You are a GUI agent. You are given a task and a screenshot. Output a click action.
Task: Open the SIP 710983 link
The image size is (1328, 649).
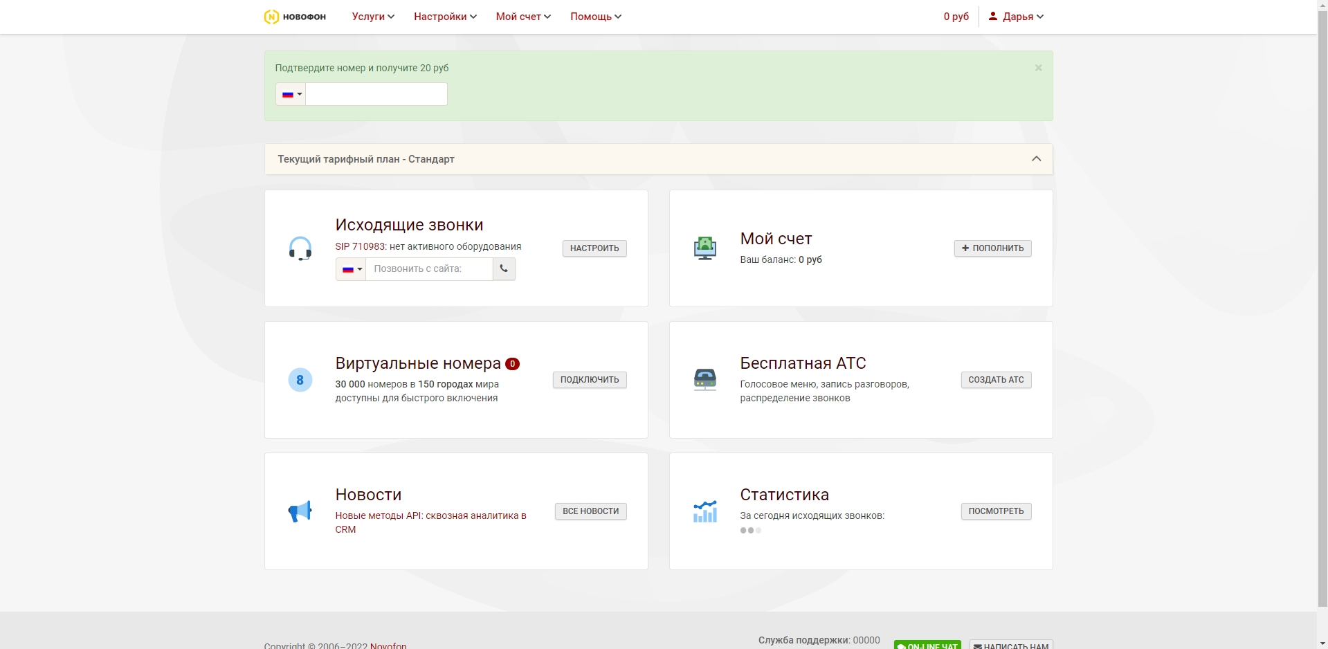click(x=360, y=246)
